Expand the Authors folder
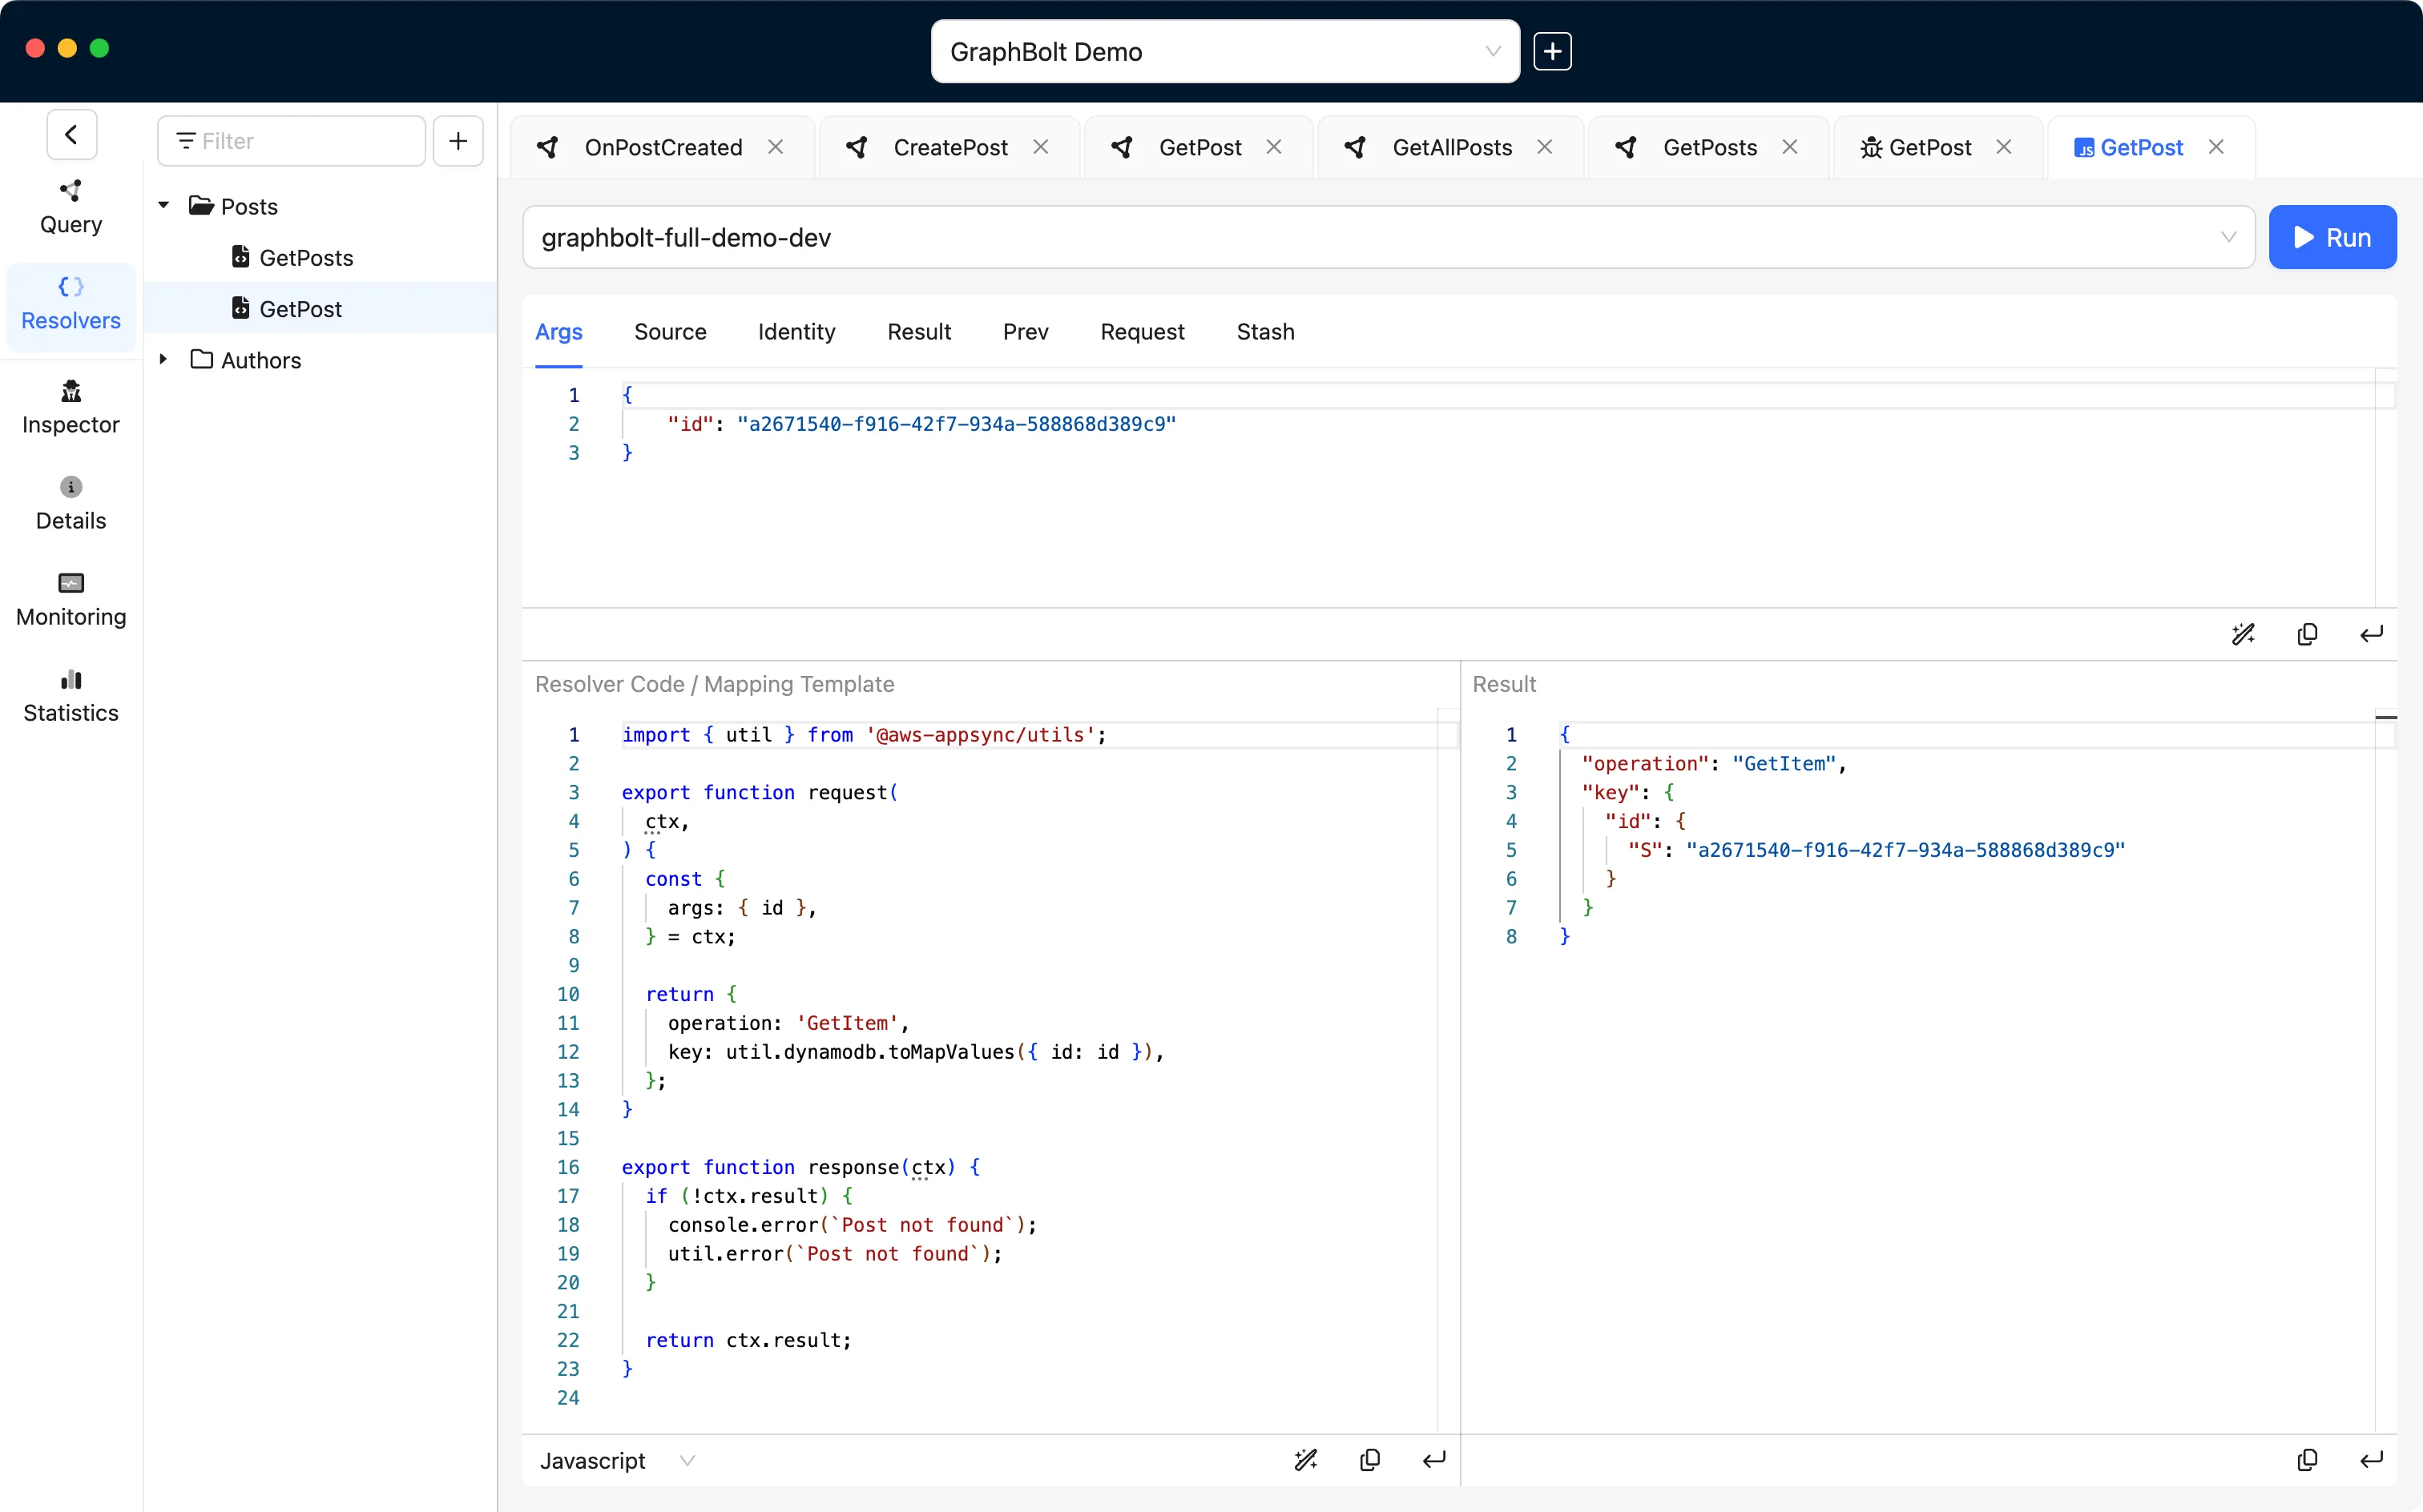Screen dimensions: 2423x1512 click(163, 359)
